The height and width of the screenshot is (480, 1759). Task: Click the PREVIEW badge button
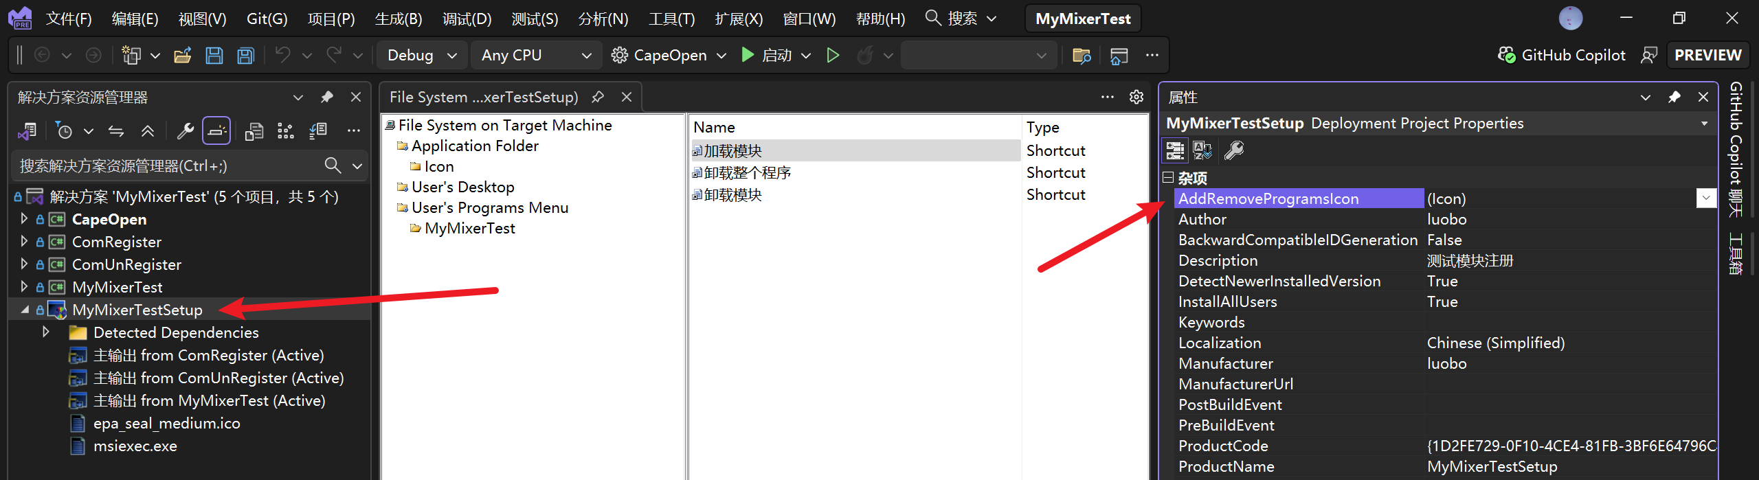tap(1707, 56)
